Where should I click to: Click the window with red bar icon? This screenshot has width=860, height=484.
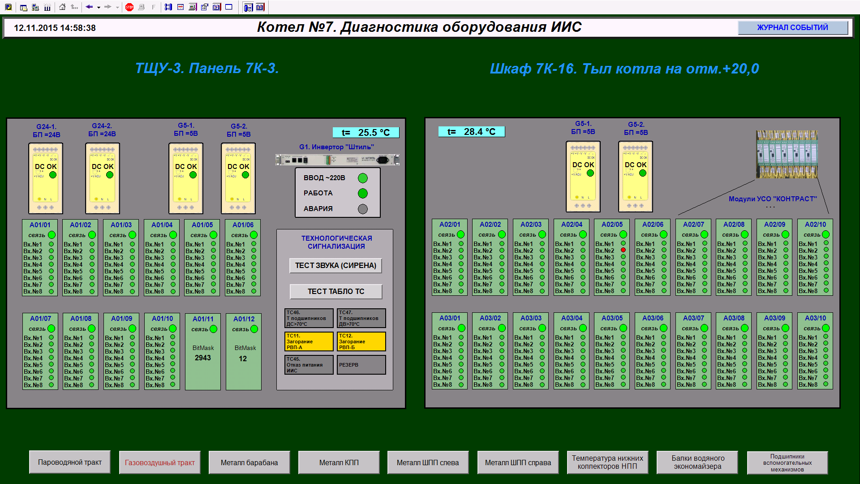pos(181,7)
